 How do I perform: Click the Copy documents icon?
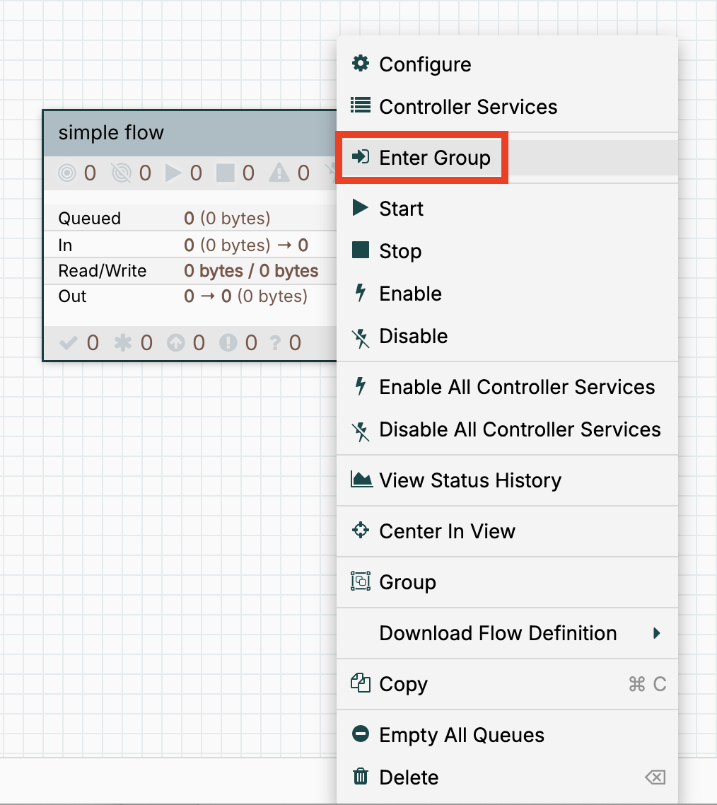point(361,683)
